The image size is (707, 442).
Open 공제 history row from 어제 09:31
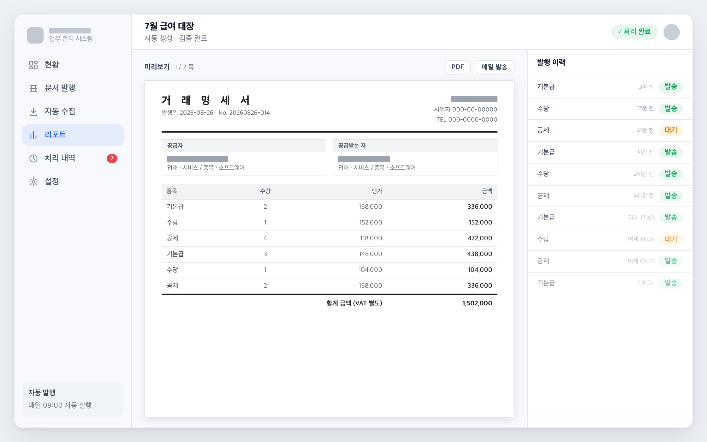[610, 261]
